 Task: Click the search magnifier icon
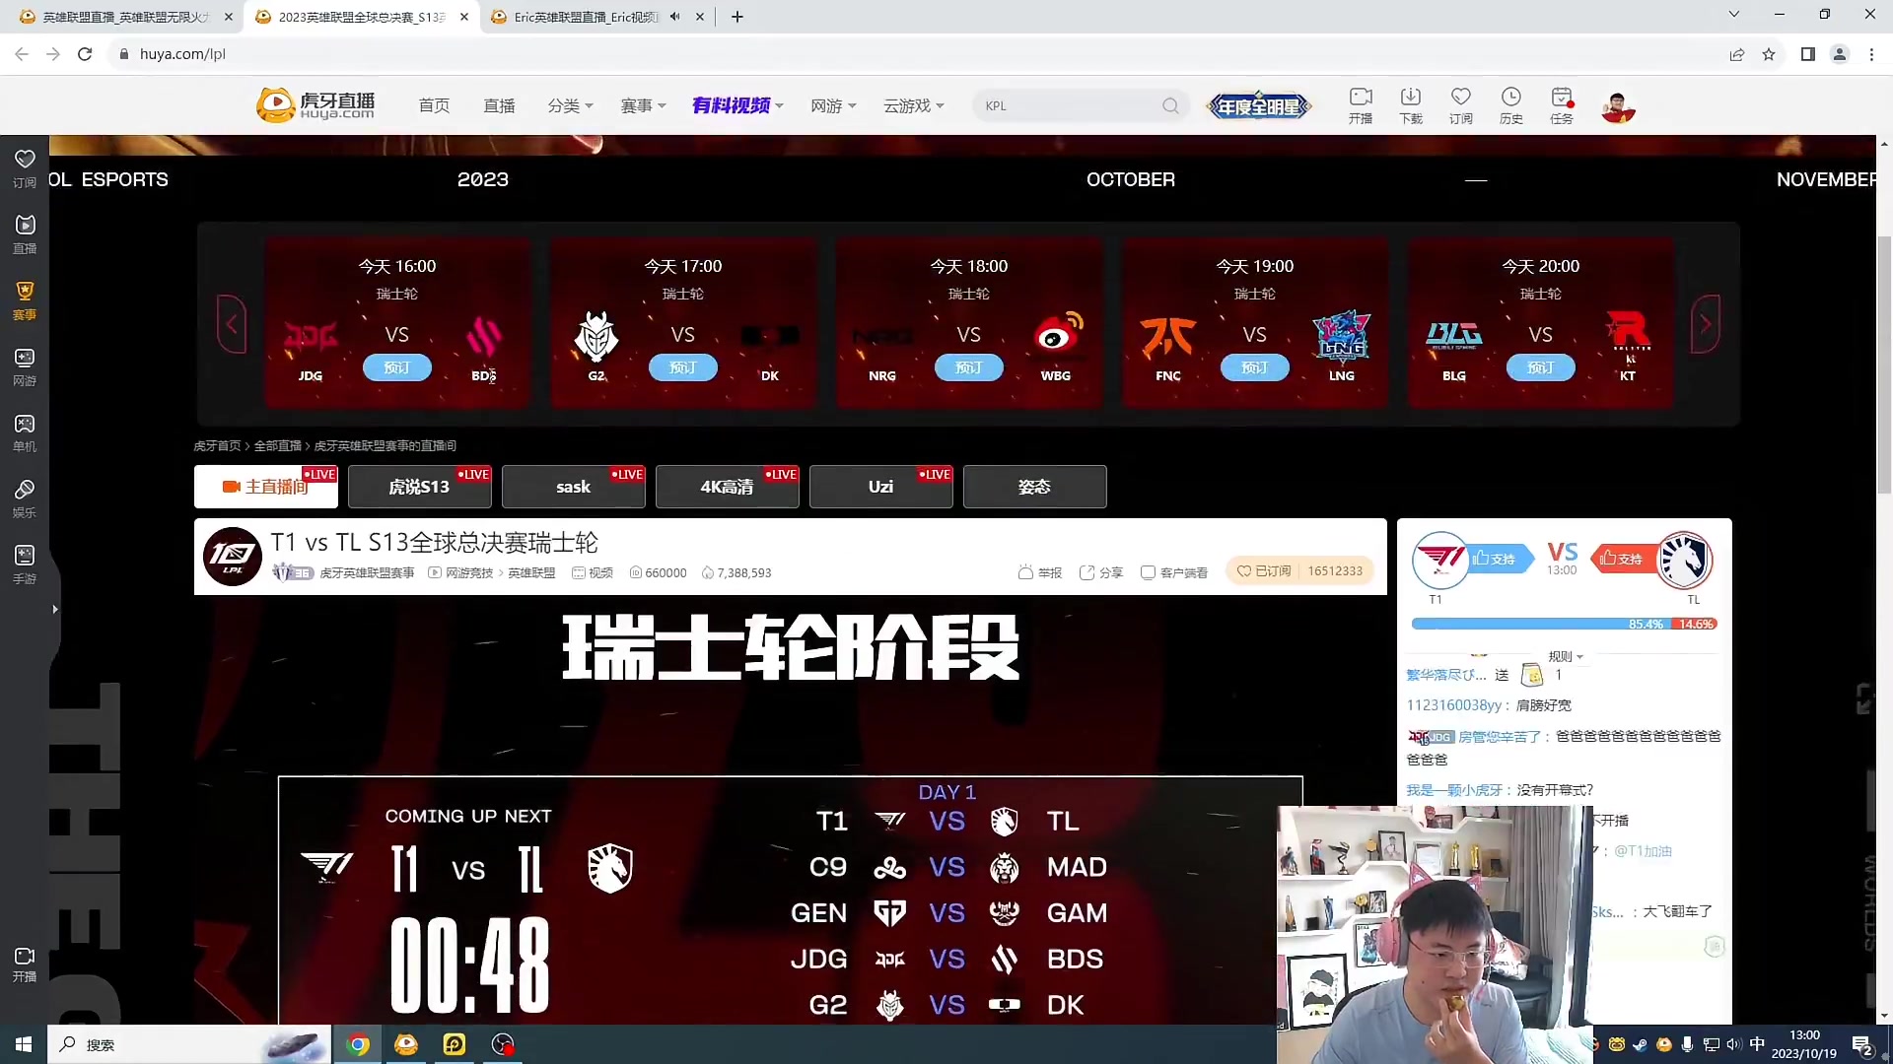[x=1170, y=105]
